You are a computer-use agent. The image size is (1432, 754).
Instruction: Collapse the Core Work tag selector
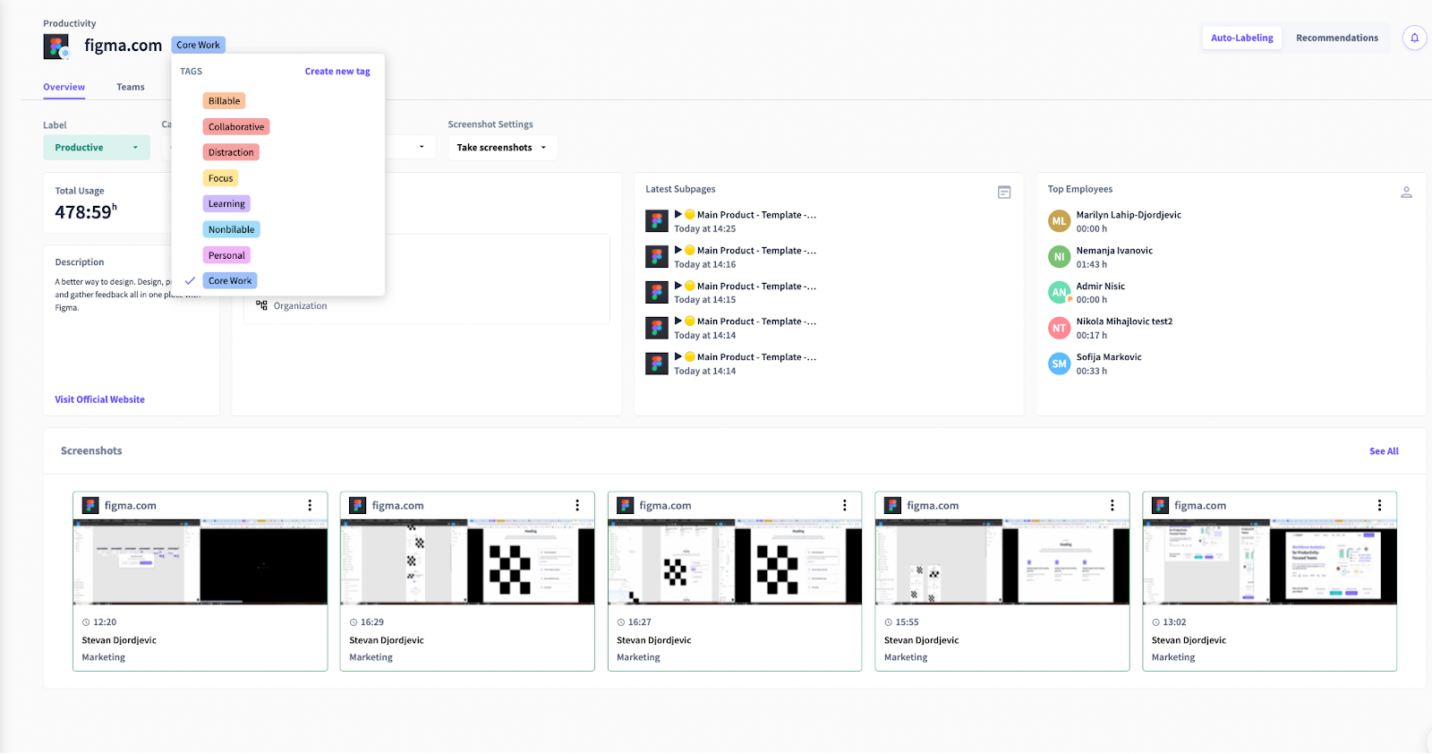198,45
